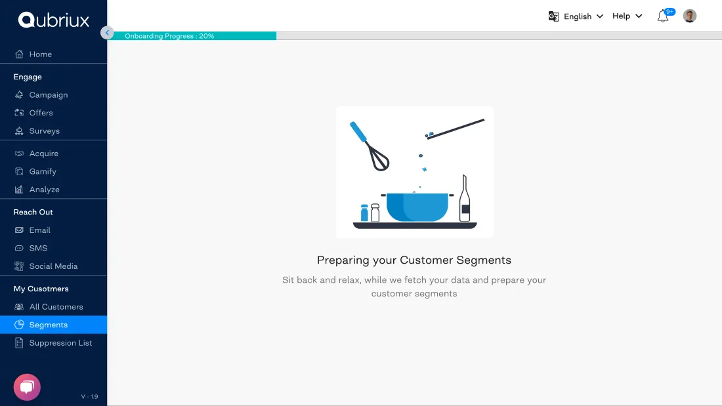Collapse the sidebar with the arrow button

107,33
